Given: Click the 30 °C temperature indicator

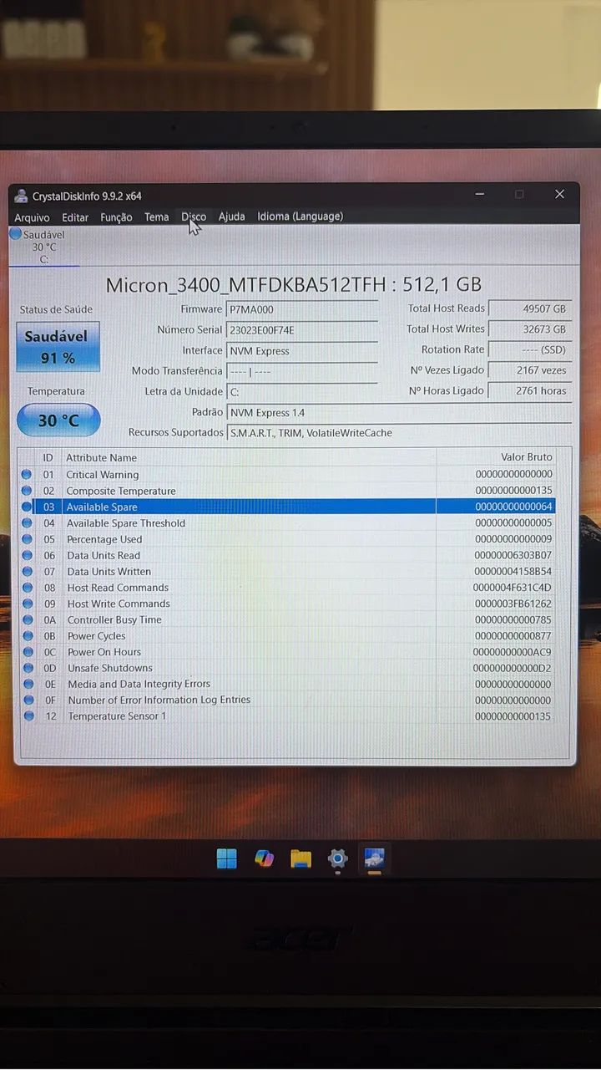Looking at the screenshot, I should point(58,420).
